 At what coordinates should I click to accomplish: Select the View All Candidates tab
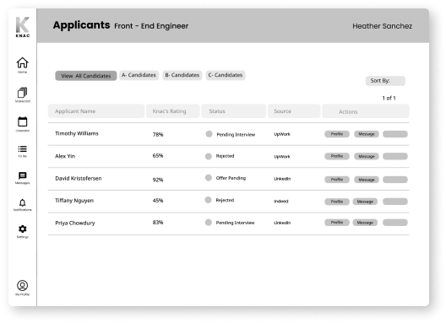86,76
